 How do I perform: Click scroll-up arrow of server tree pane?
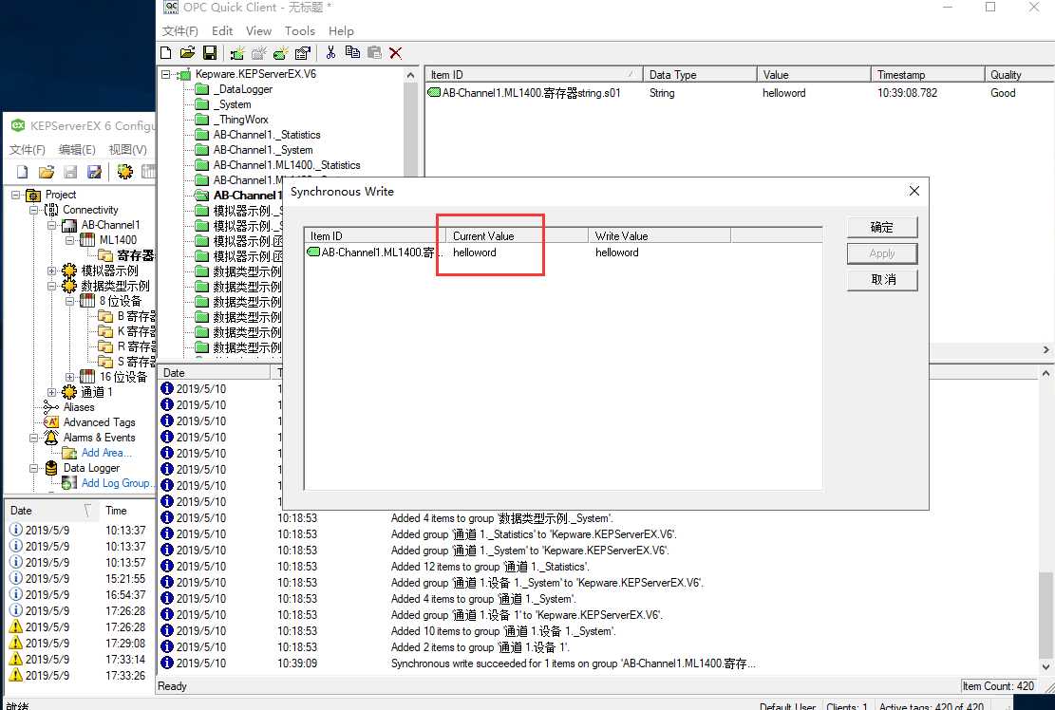click(x=410, y=75)
